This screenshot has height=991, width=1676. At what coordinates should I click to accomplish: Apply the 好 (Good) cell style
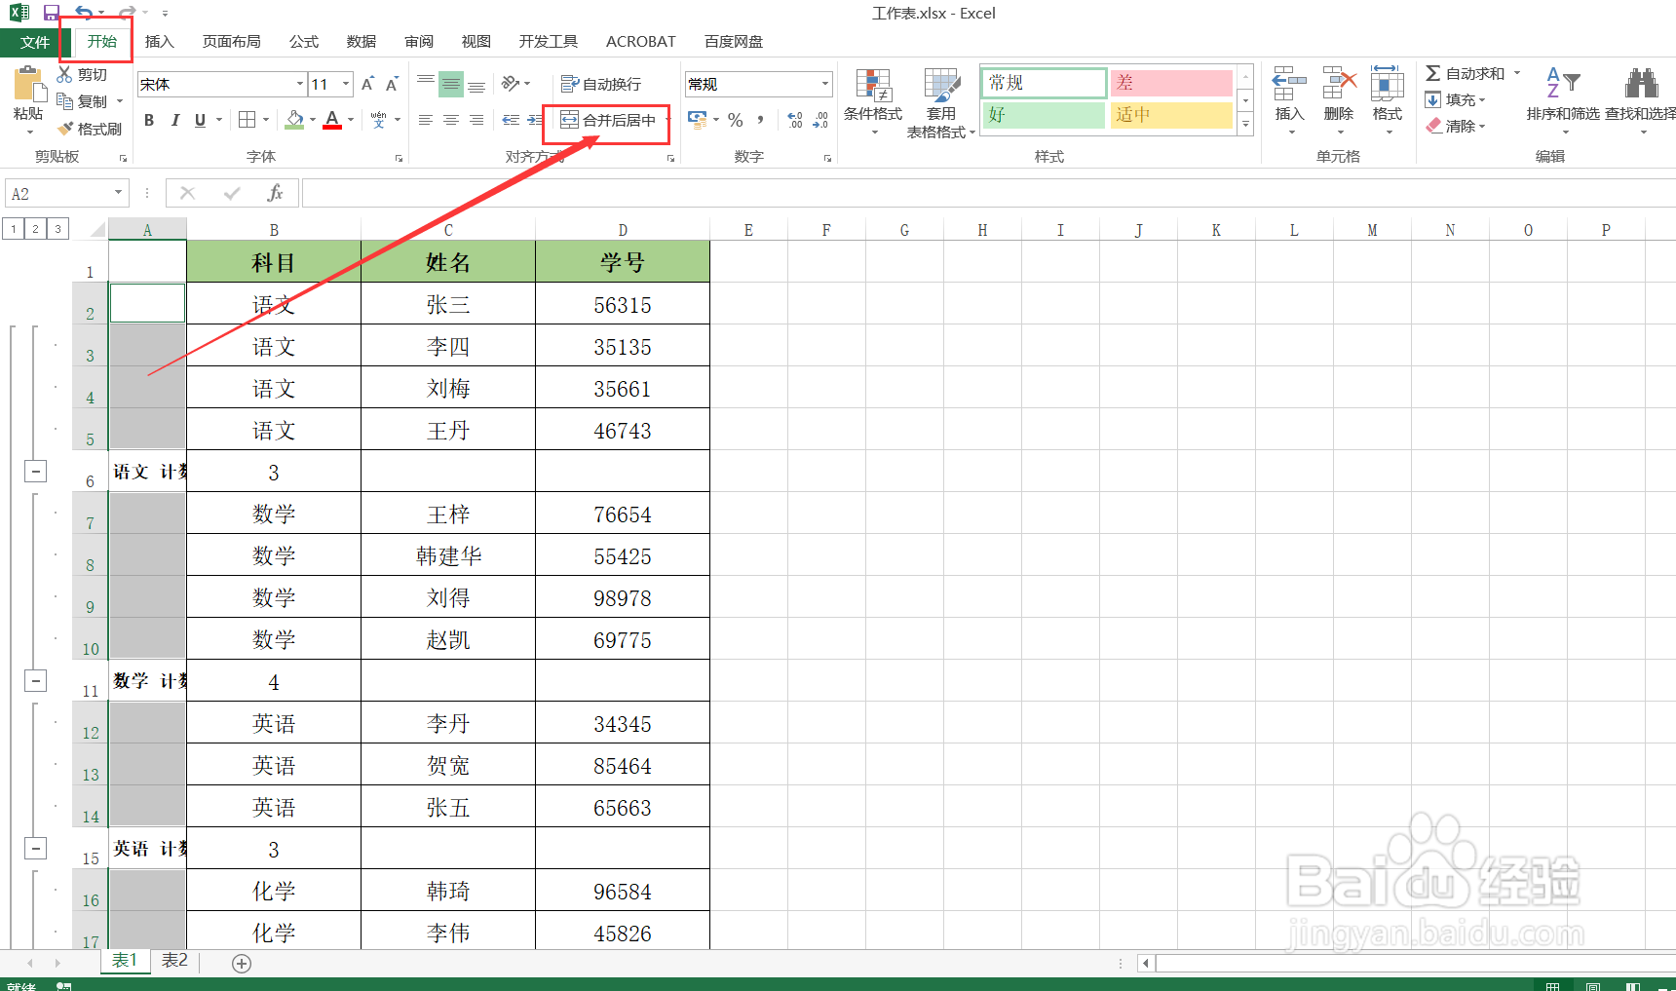[x=1044, y=115]
